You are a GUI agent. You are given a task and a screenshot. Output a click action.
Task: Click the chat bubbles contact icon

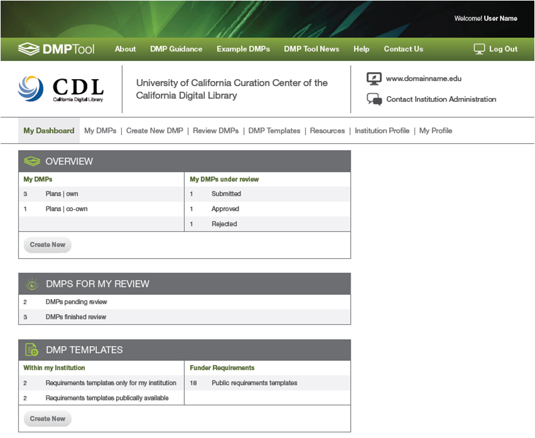[x=374, y=99]
